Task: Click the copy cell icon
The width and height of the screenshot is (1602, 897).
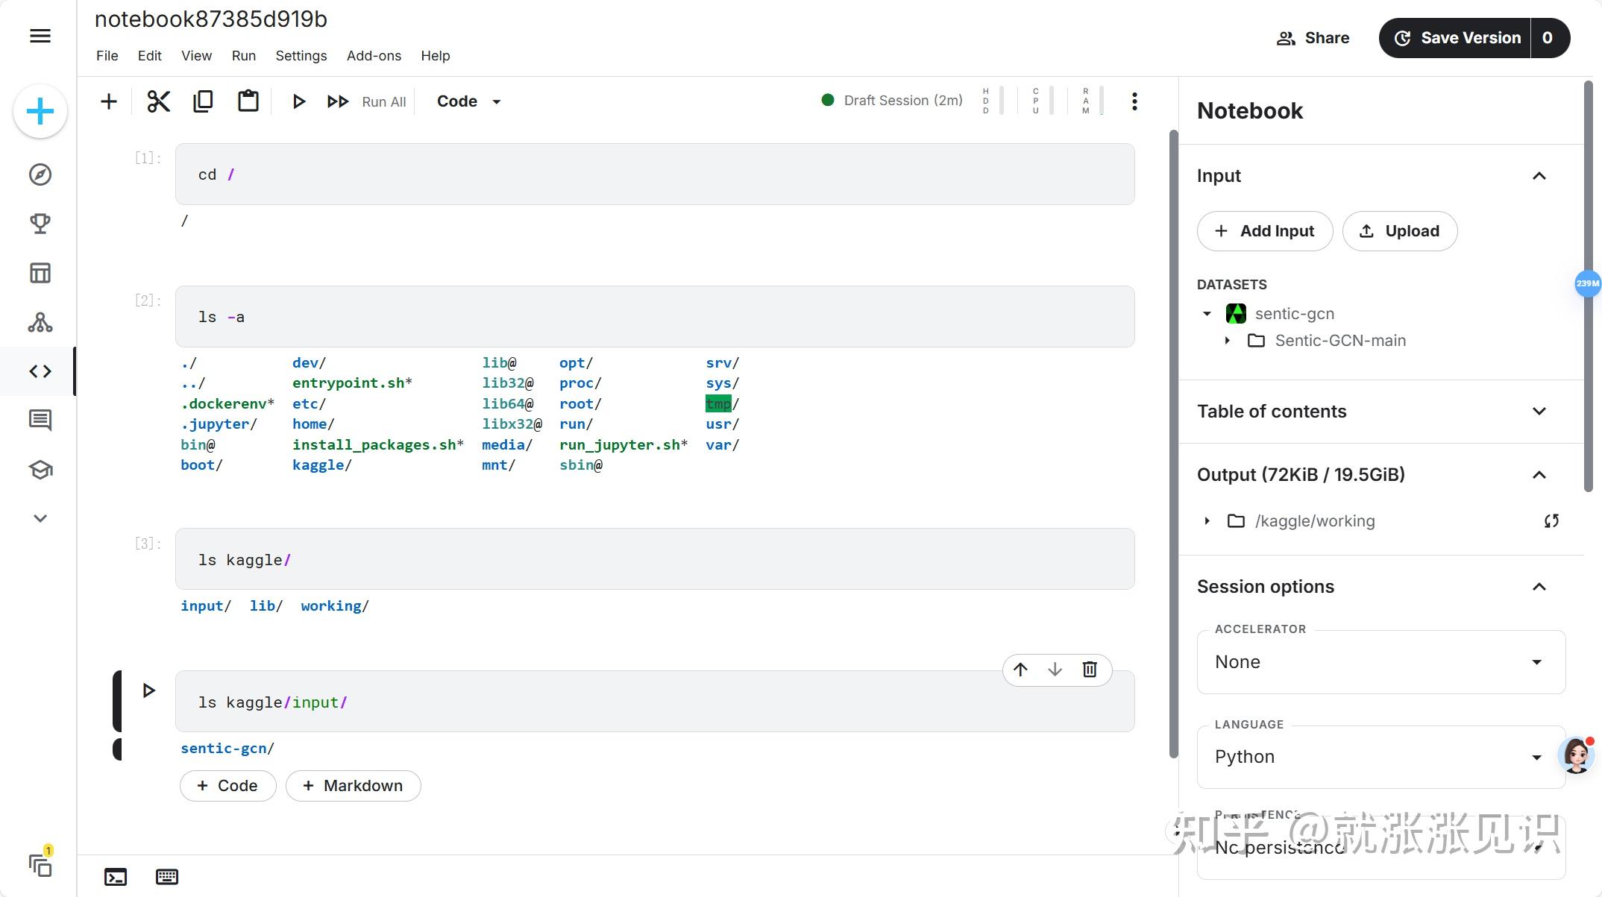Action: coord(203,101)
